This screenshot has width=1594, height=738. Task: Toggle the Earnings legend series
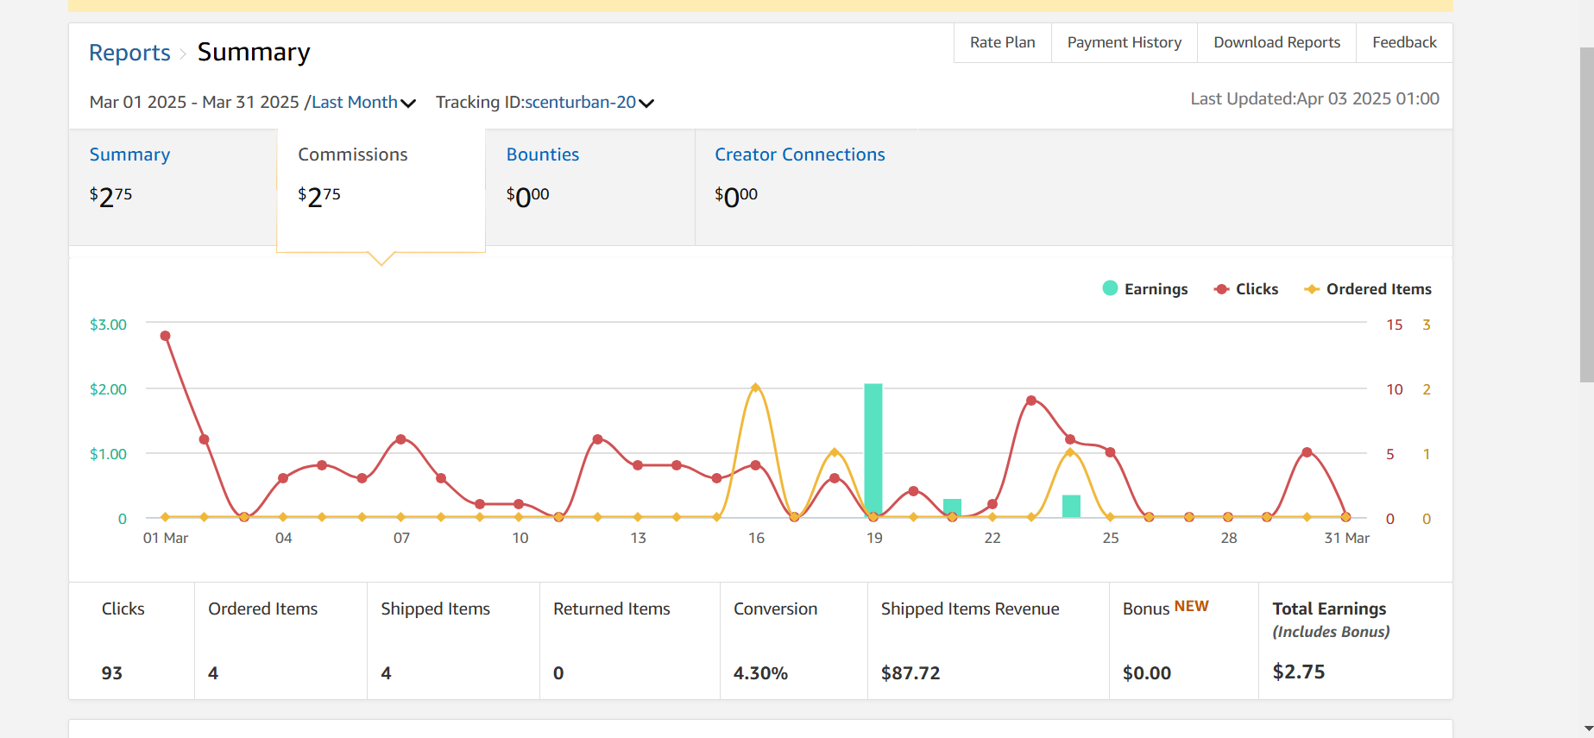point(1145,289)
